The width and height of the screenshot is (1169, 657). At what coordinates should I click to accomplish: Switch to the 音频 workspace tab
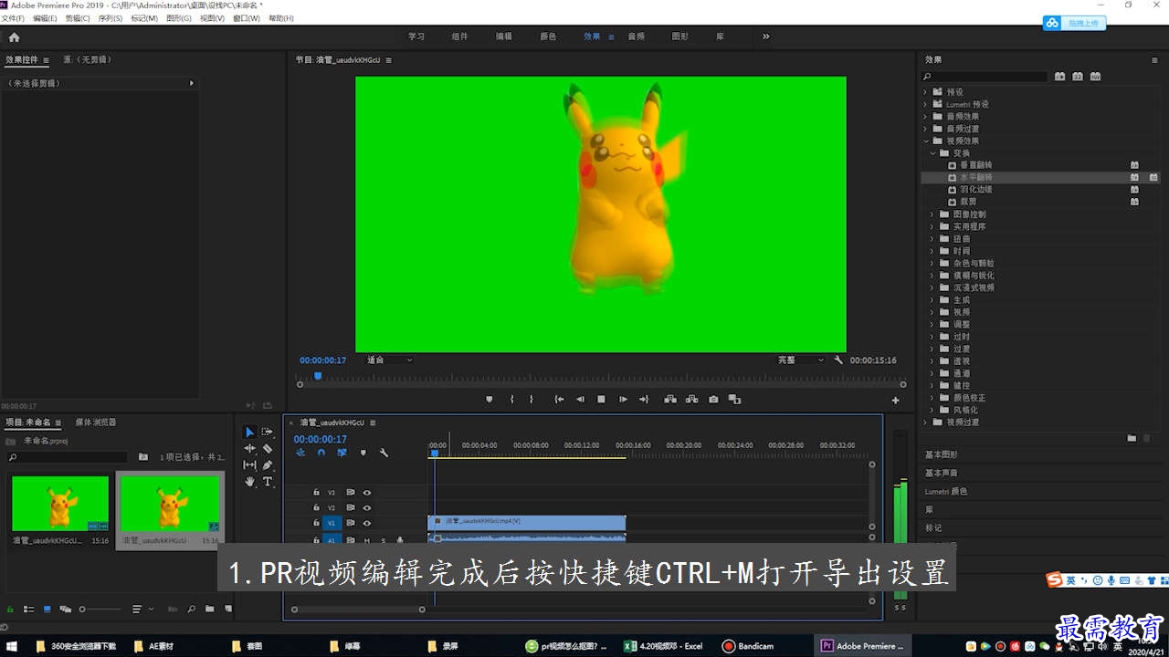(x=636, y=36)
